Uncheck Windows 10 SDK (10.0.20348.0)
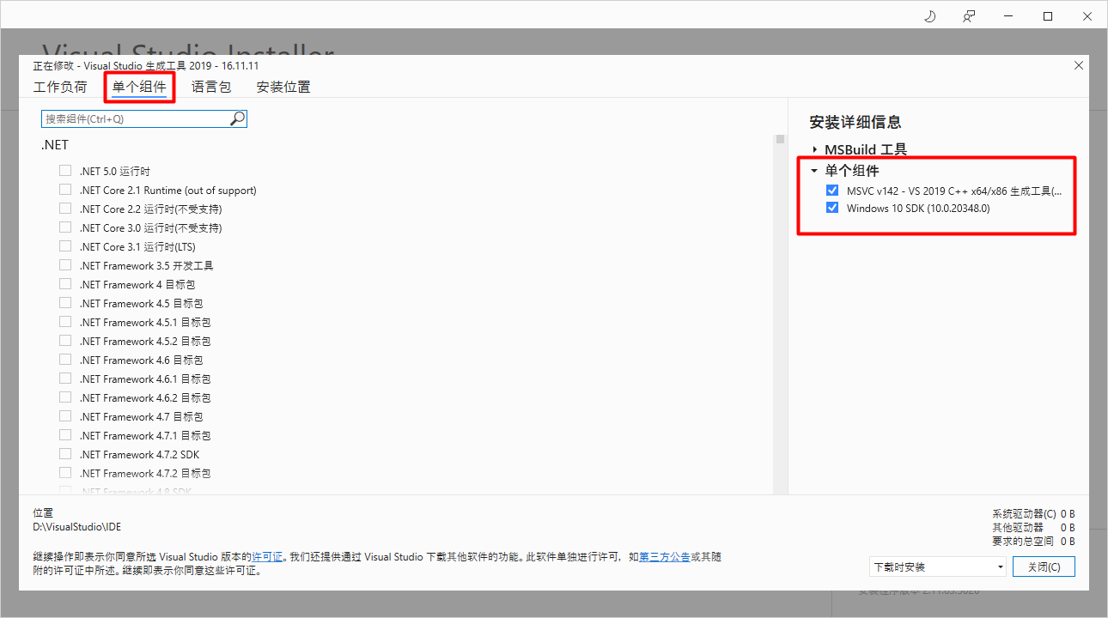Viewport: 1108px width, 618px height. click(x=831, y=208)
